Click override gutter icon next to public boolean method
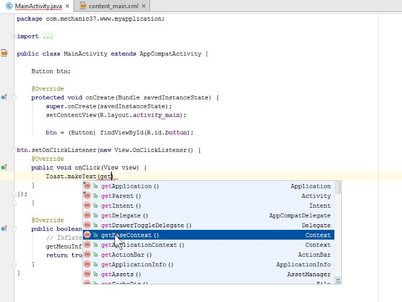The image size is (402, 302). pos(4,229)
